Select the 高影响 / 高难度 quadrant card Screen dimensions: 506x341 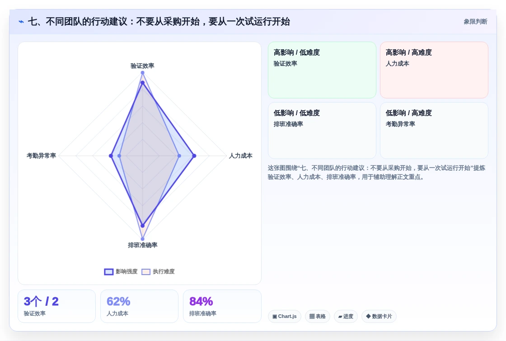pos(434,70)
